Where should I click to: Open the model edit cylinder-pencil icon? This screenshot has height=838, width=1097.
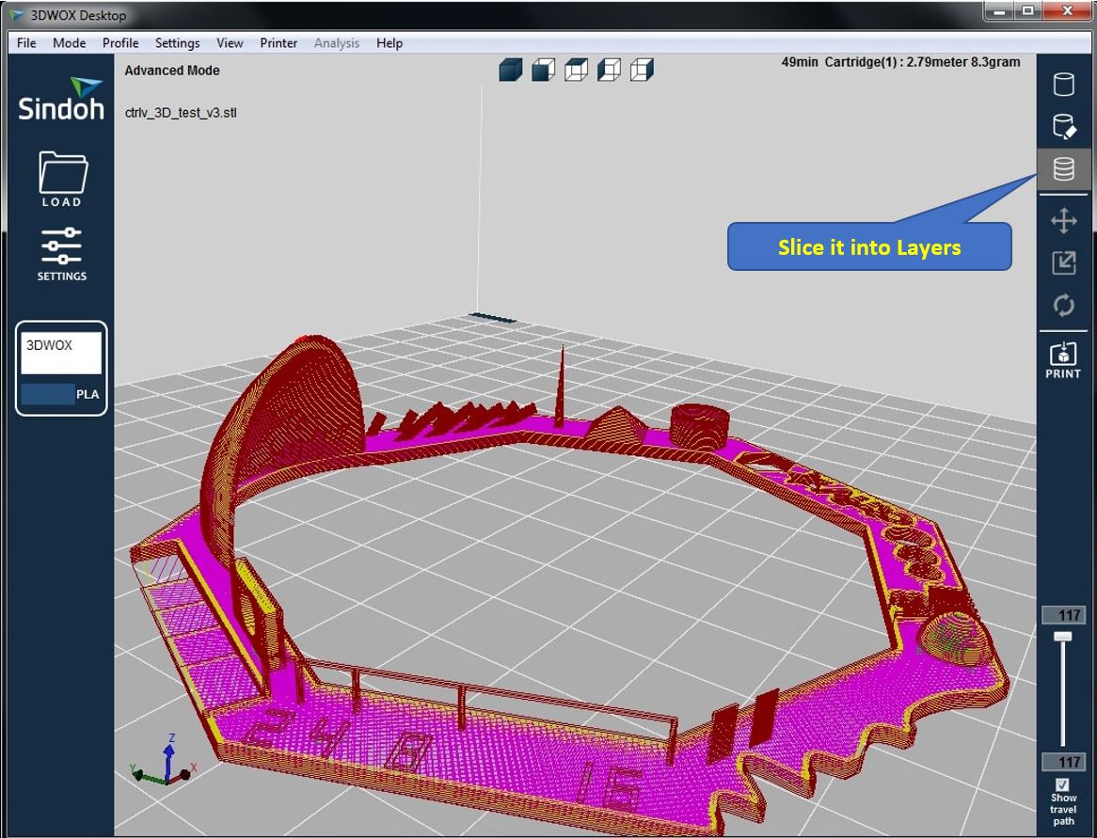[1063, 127]
